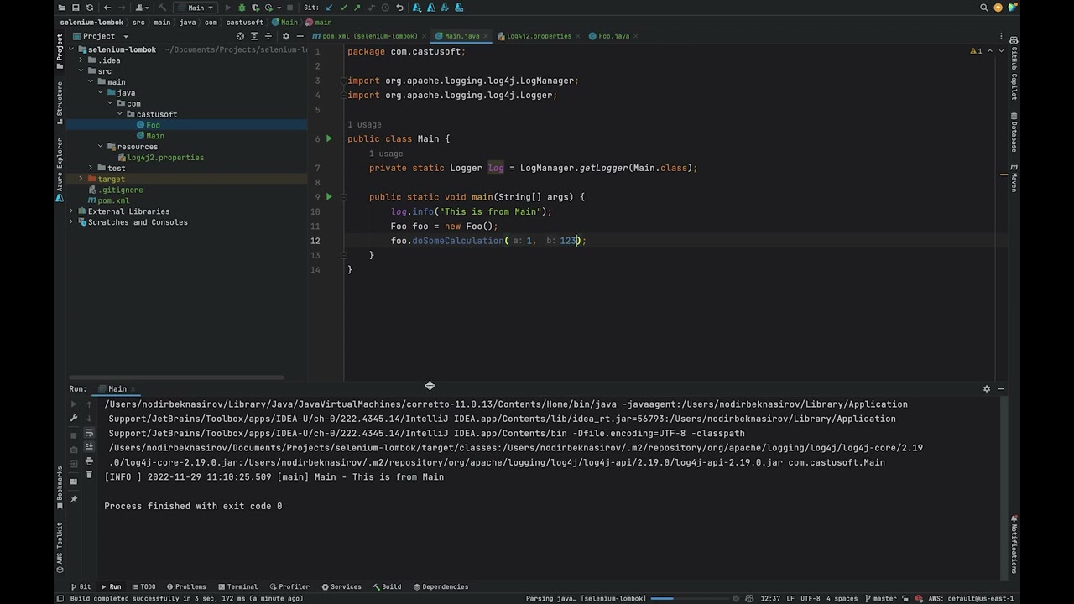Clear console with trash icon
Viewport: 1074px width, 604px height.
(89, 476)
